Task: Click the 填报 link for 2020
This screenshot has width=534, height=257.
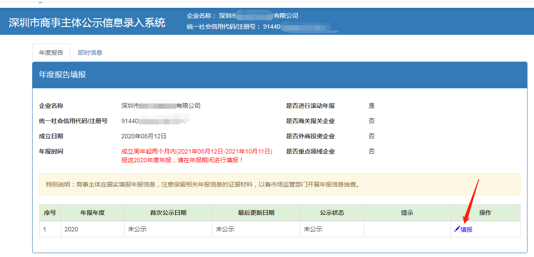Action: [466, 229]
